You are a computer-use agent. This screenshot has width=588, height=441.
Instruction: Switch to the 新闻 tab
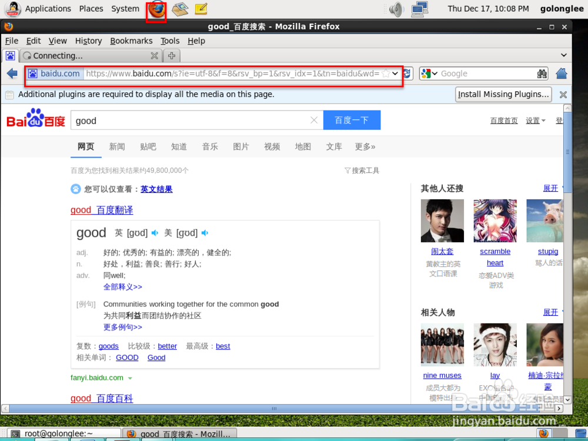click(117, 146)
